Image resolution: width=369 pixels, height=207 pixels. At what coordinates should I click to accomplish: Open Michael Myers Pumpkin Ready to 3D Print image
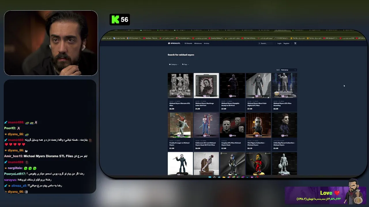point(232,85)
